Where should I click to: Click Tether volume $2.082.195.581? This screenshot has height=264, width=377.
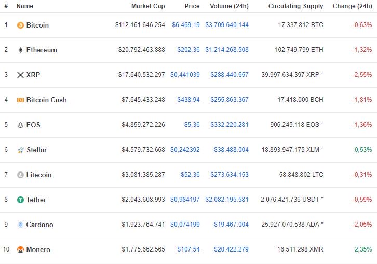pyautogui.click(x=227, y=200)
